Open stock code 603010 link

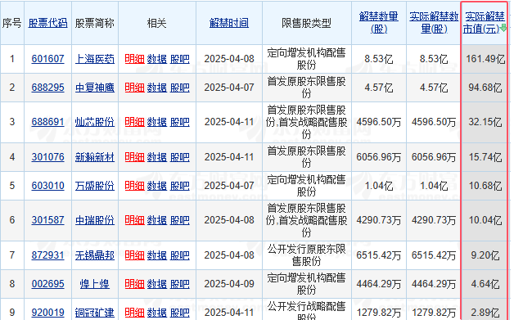(x=47, y=186)
